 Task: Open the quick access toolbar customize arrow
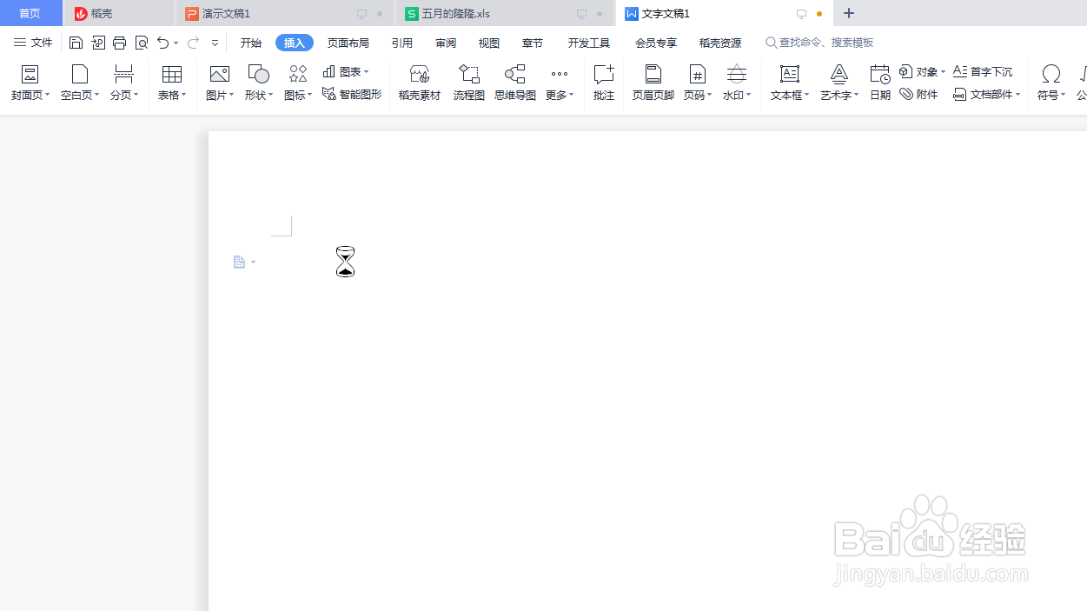pos(215,43)
